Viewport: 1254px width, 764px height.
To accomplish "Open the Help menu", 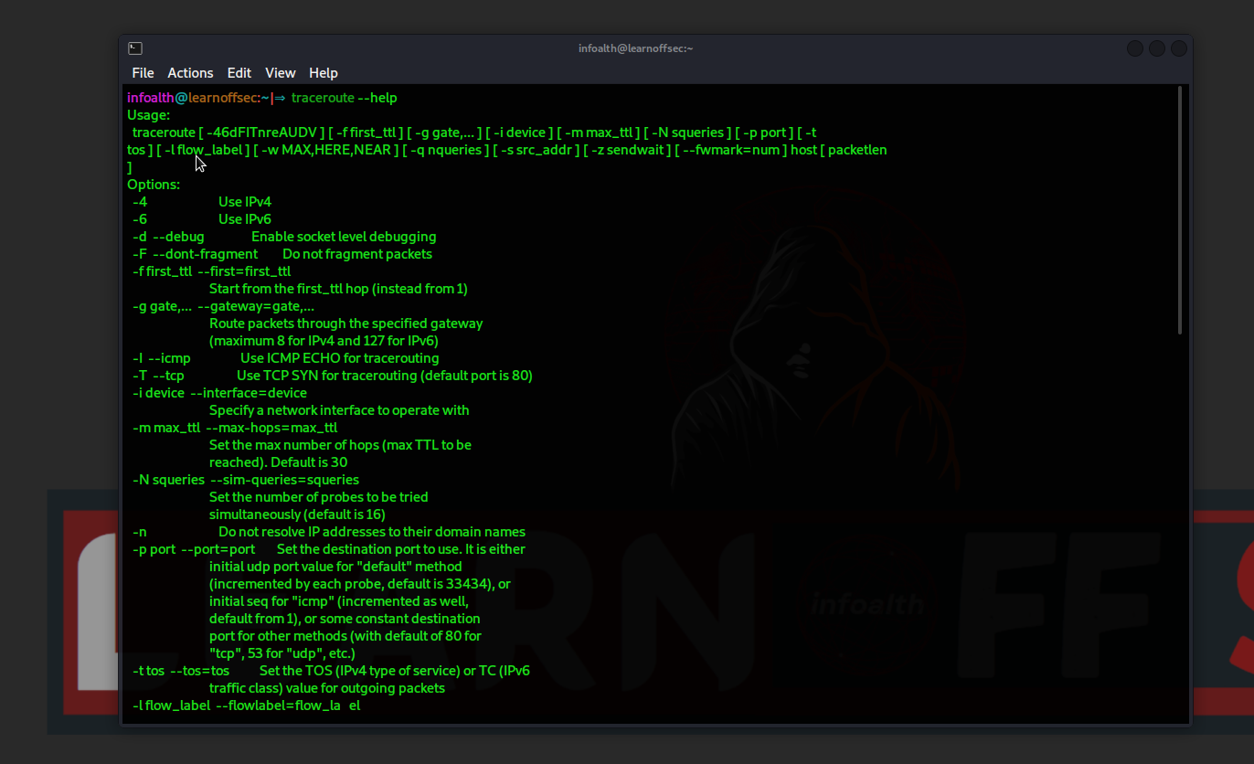I will click(323, 72).
